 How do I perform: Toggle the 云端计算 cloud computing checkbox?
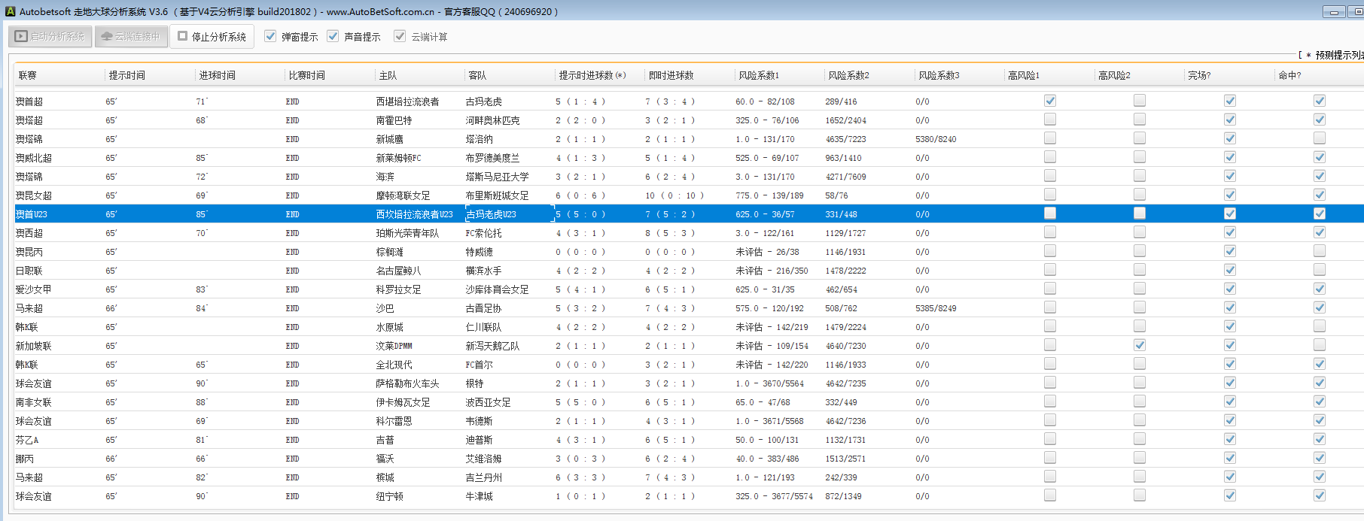[x=400, y=36]
